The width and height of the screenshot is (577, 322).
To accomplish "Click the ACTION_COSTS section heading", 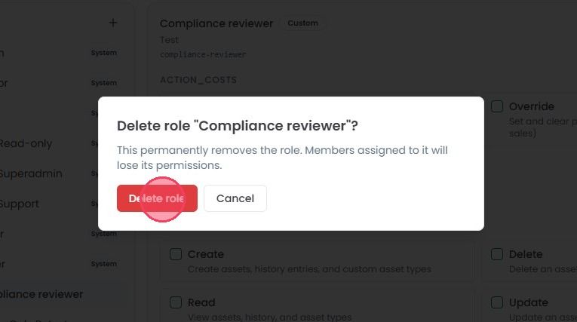I will 198,80.
